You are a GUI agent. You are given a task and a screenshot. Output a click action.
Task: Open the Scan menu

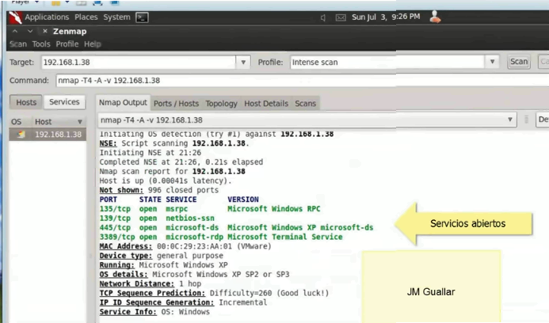click(17, 44)
